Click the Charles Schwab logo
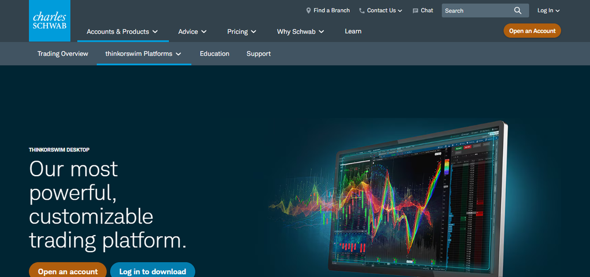 [50, 21]
